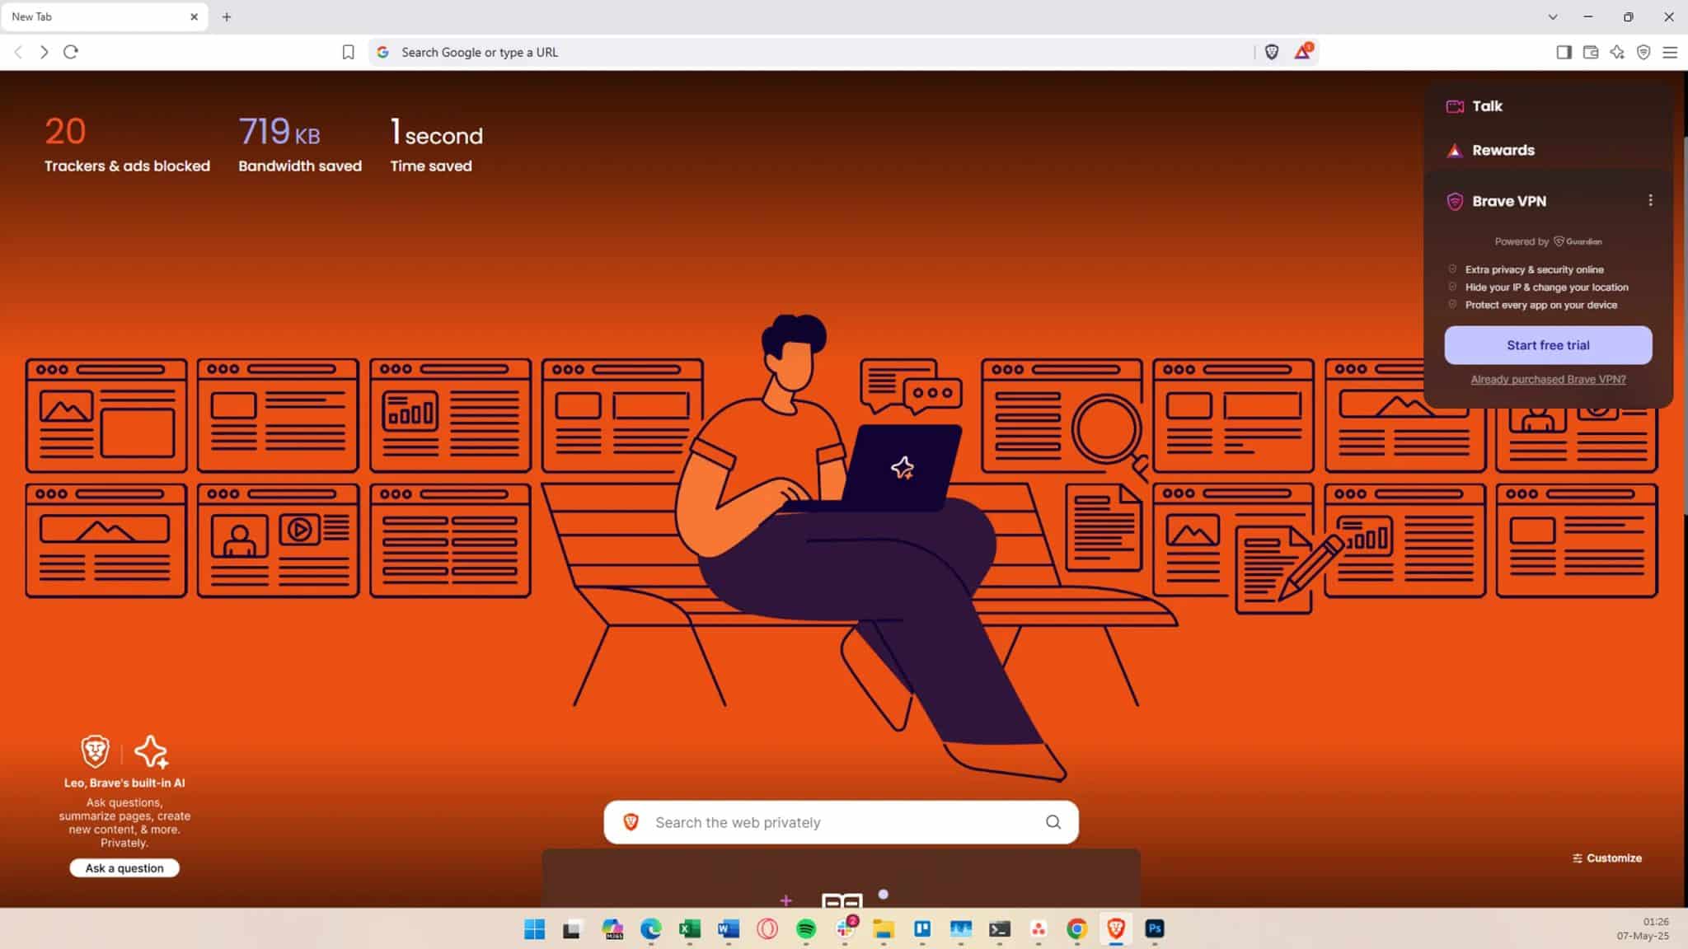The height and width of the screenshot is (949, 1688).
Task: Open Brave Rewards from the address bar
Action: pyautogui.click(x=1304, y=52)
